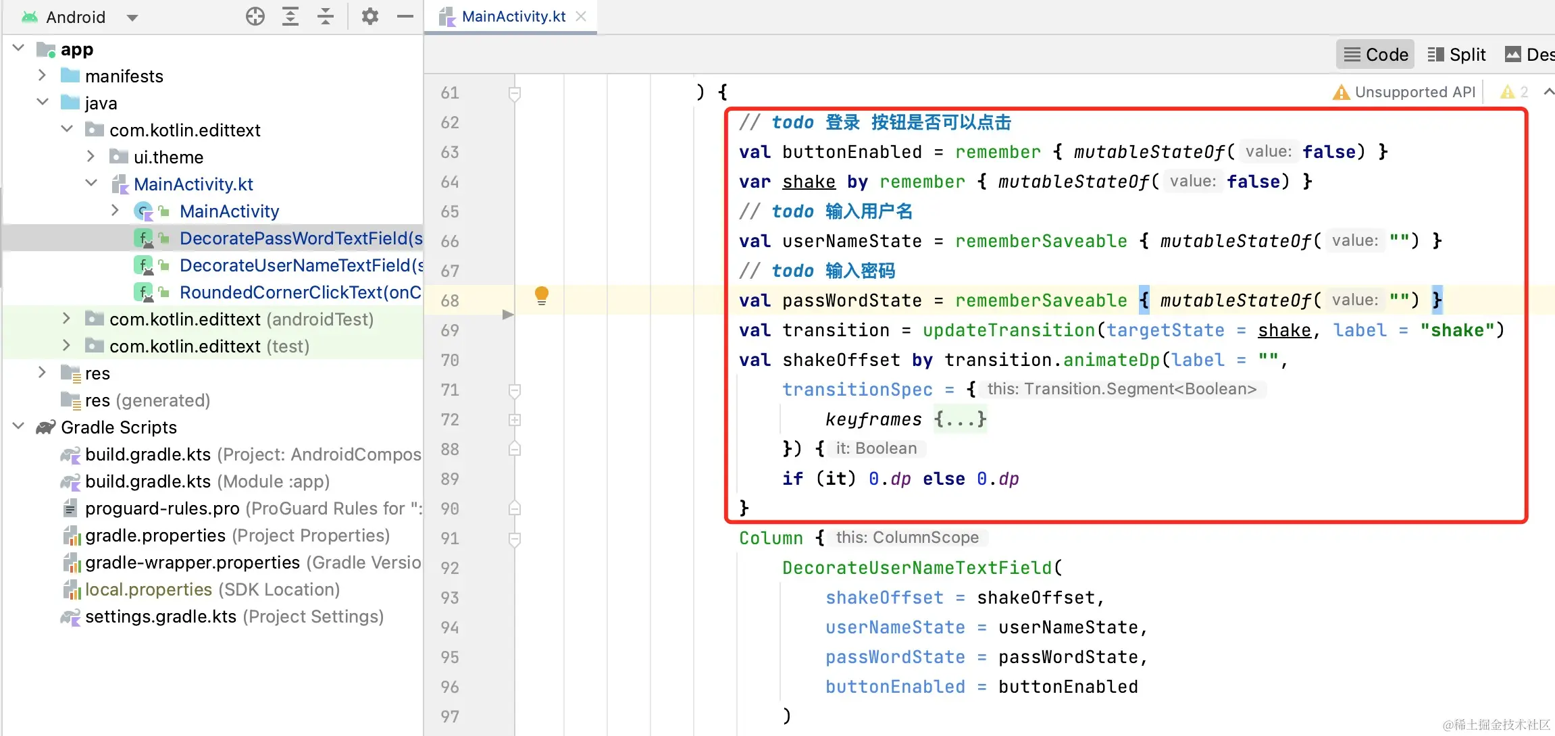Expand the manifests folder

tap(42, 76)
